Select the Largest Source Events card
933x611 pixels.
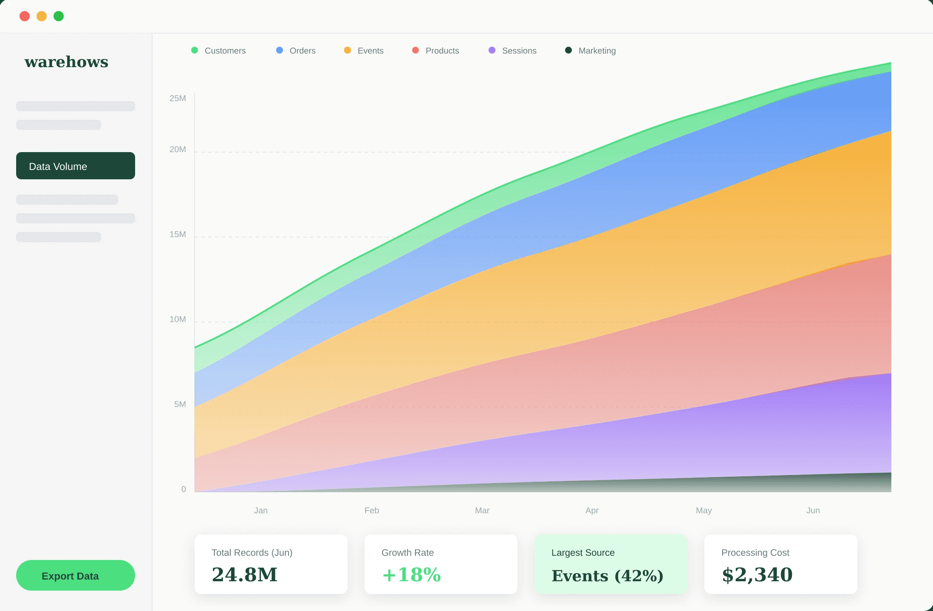611,564
